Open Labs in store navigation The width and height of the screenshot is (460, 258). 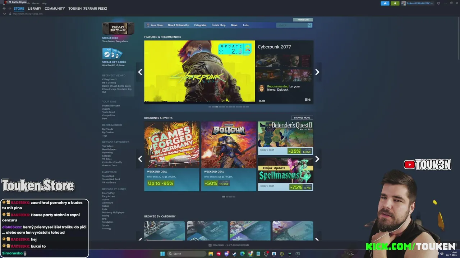click(246, 25)
